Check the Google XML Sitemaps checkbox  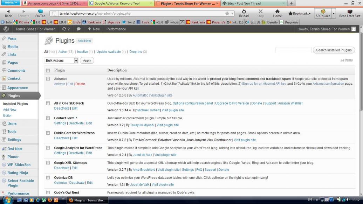(x=48, y=163)
